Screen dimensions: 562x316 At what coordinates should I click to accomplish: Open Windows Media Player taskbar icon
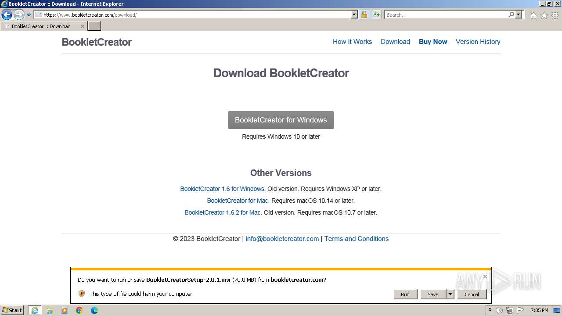pos(65,310)
